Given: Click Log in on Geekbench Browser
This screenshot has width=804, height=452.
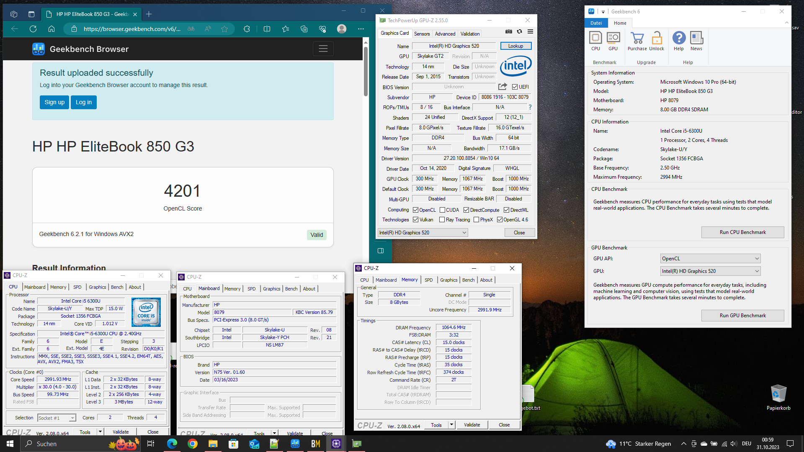Looking at the screenshot, I should tap(84, 102).
